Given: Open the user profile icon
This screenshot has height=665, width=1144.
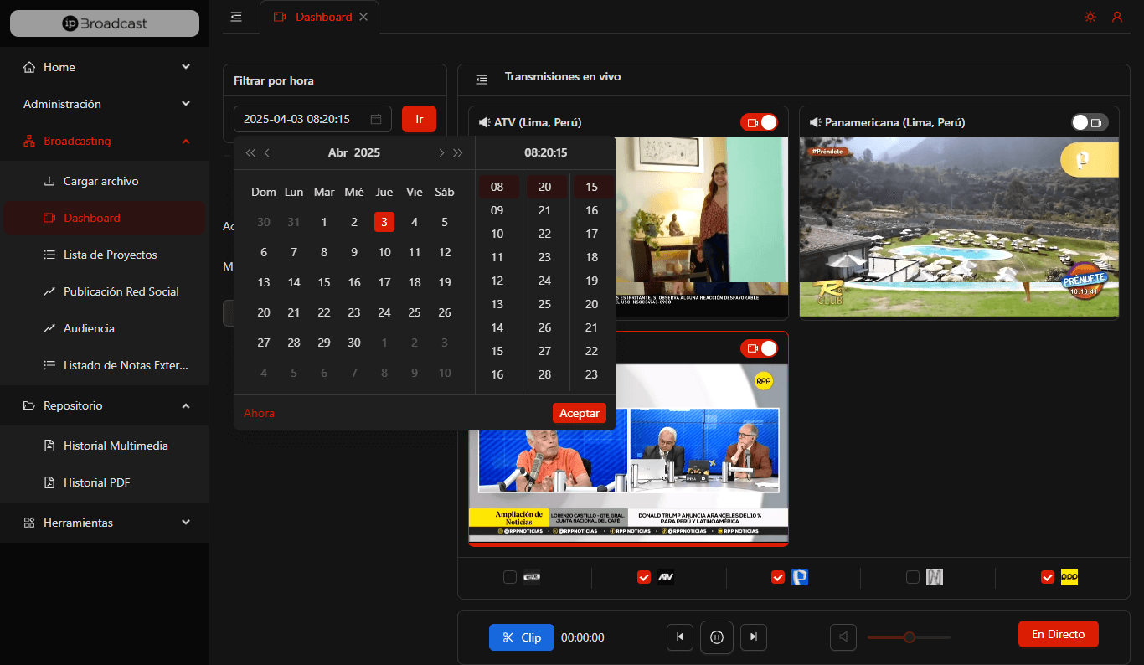Looking at the screenshot, I should point(1117,16).
